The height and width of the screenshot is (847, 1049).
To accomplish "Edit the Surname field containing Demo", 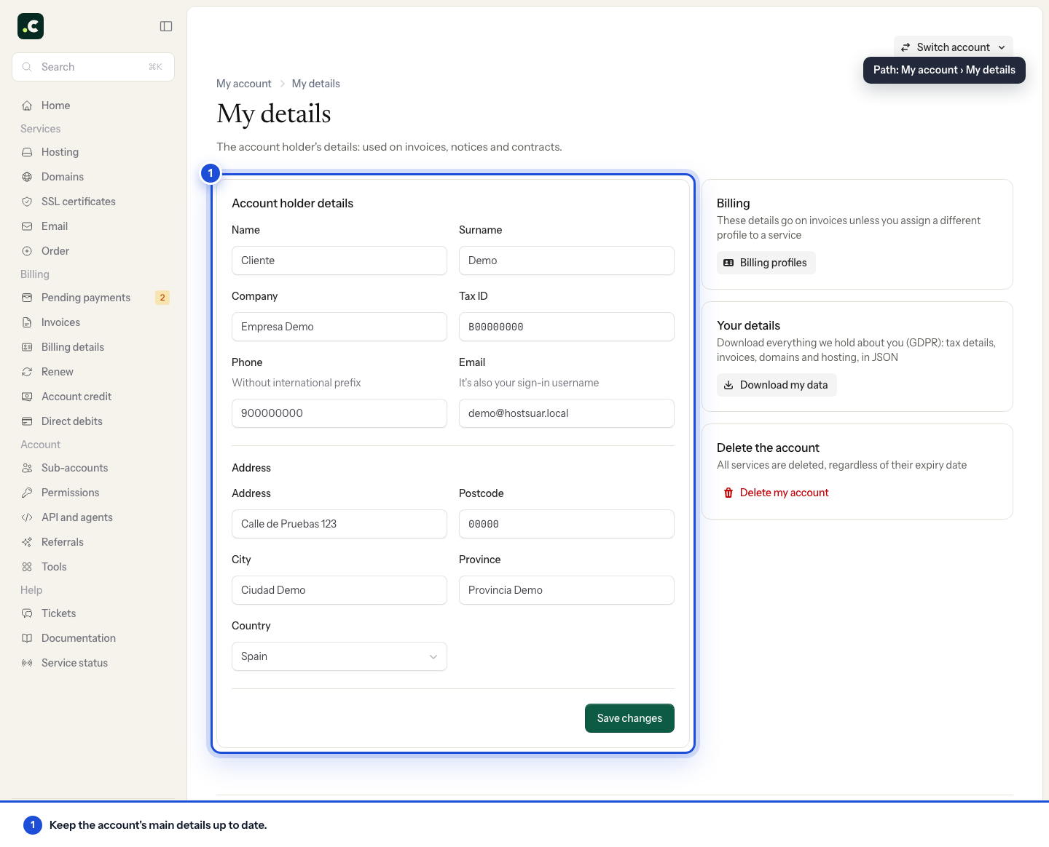I will pyautogui.click(x=567, y=261).
